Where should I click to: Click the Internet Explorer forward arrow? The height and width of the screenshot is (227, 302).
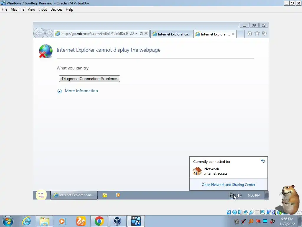49,34
